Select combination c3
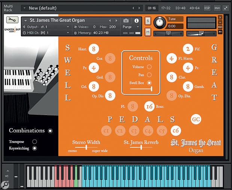Image resolution: width=232 pixels, height=190 pixels. click(134, 131)
